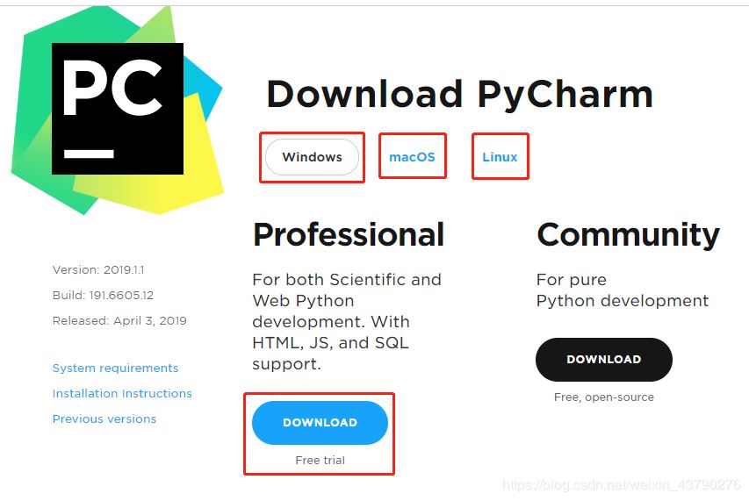
Task: Click the Free, open-source caption
Action: tap(603, 397)
